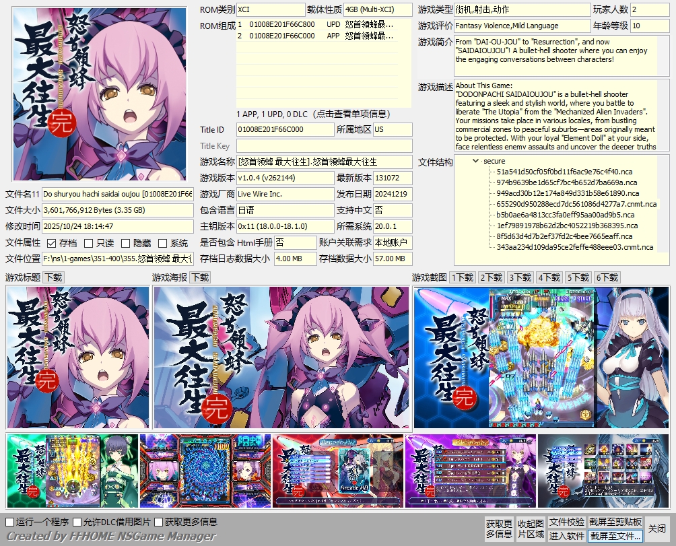Open the wide game poster image
The height and width of the screenshot is (546, 676).
click(281, 357)
